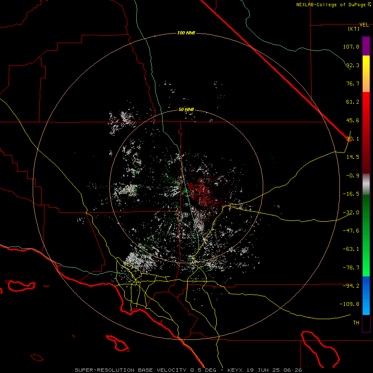Click the Super-Resolution Base Velocity caption at bottom

point(189,370)
